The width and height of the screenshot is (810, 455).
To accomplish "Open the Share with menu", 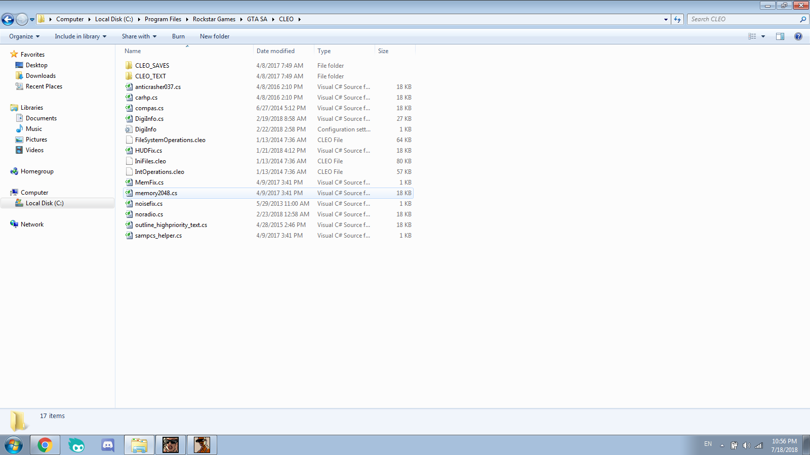I will click(x=139, y=36).
